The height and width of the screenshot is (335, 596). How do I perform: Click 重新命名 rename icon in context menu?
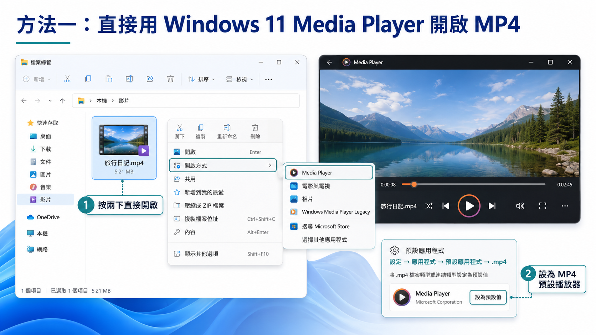pos(227,128)
